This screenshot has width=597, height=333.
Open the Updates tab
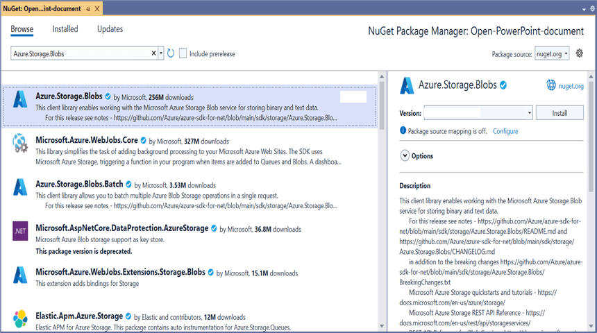click(x=110, y=29)
